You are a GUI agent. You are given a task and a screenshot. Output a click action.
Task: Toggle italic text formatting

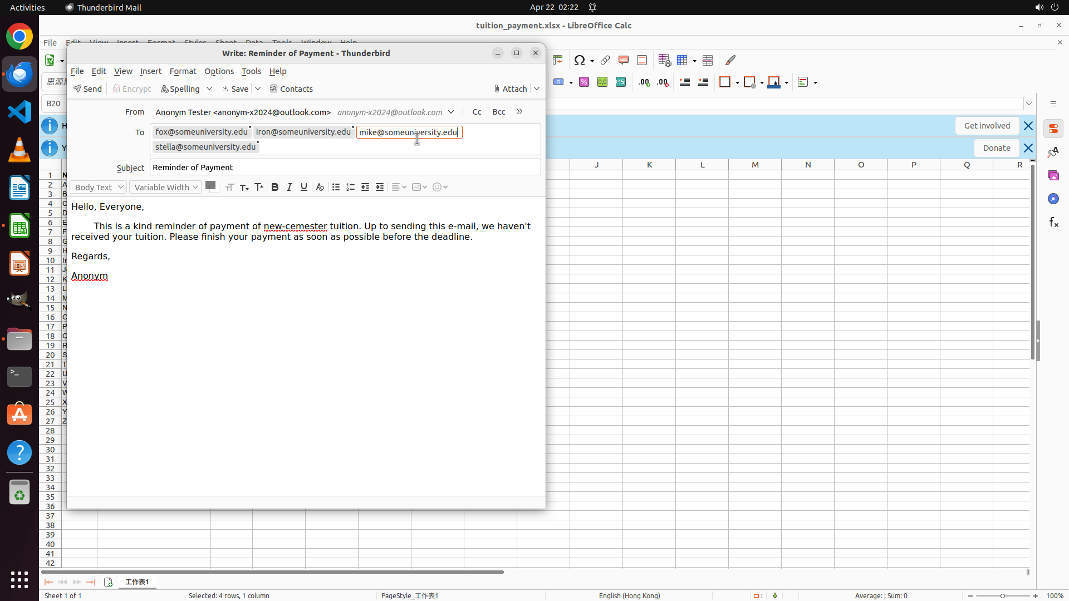tap(290, 187)
